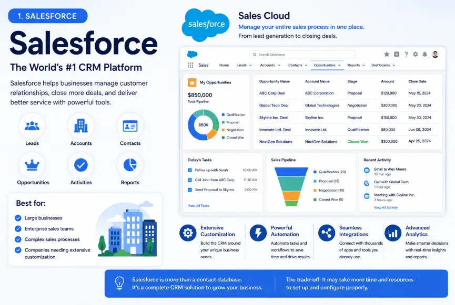This screenshot has width=455, height=305.
Task: Click the Call with Global Tech phone icon
Action: point(367,183)
